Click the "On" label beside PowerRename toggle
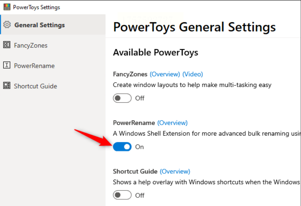This screenshot has height=206, width=301. click(x=140, y=147)
